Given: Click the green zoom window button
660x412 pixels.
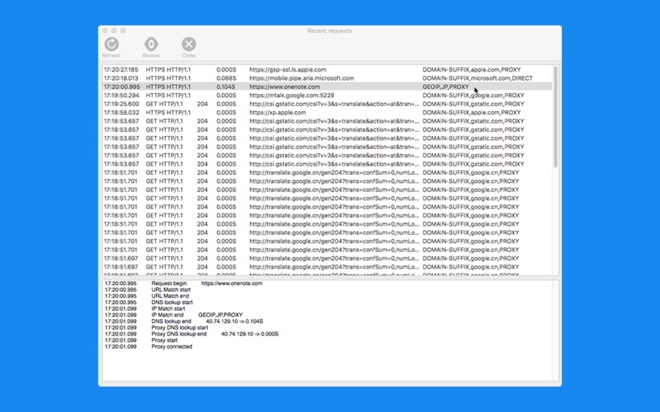Looking at the screenshot, I should pos(123,30).
